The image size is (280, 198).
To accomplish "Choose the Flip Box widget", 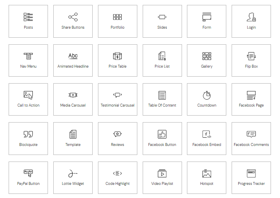I will pos(251,60).
